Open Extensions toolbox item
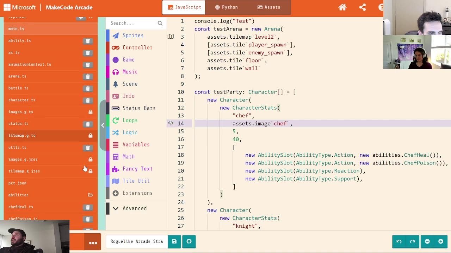This screenshot has height=253, width=451. pyautogui.click(x=136, y=193)
